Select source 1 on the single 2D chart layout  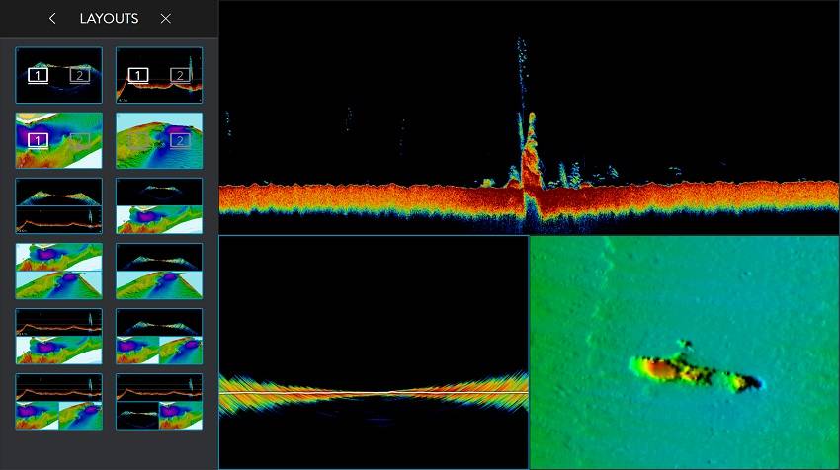(x=38, y=140)
